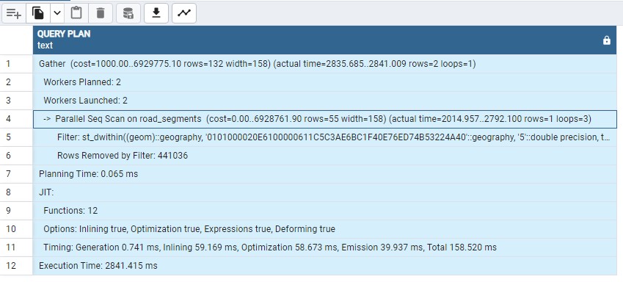Click the Copy icon in toolbar

(38, 13)
